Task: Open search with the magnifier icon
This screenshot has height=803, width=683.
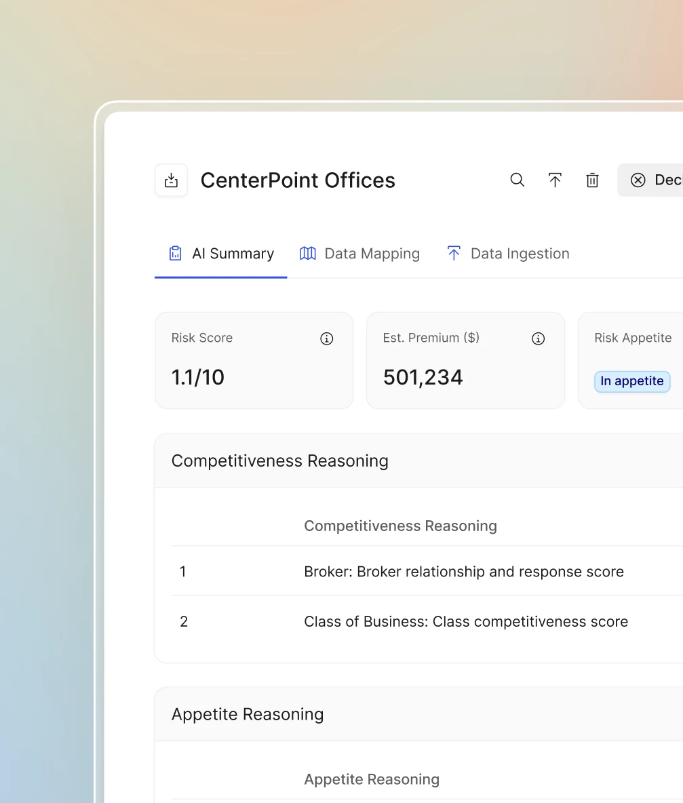Action: pyautogui.click(x=517, y=180)
